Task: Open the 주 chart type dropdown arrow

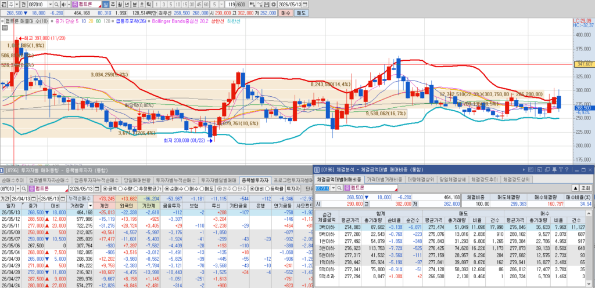Action: click(17, 4)
